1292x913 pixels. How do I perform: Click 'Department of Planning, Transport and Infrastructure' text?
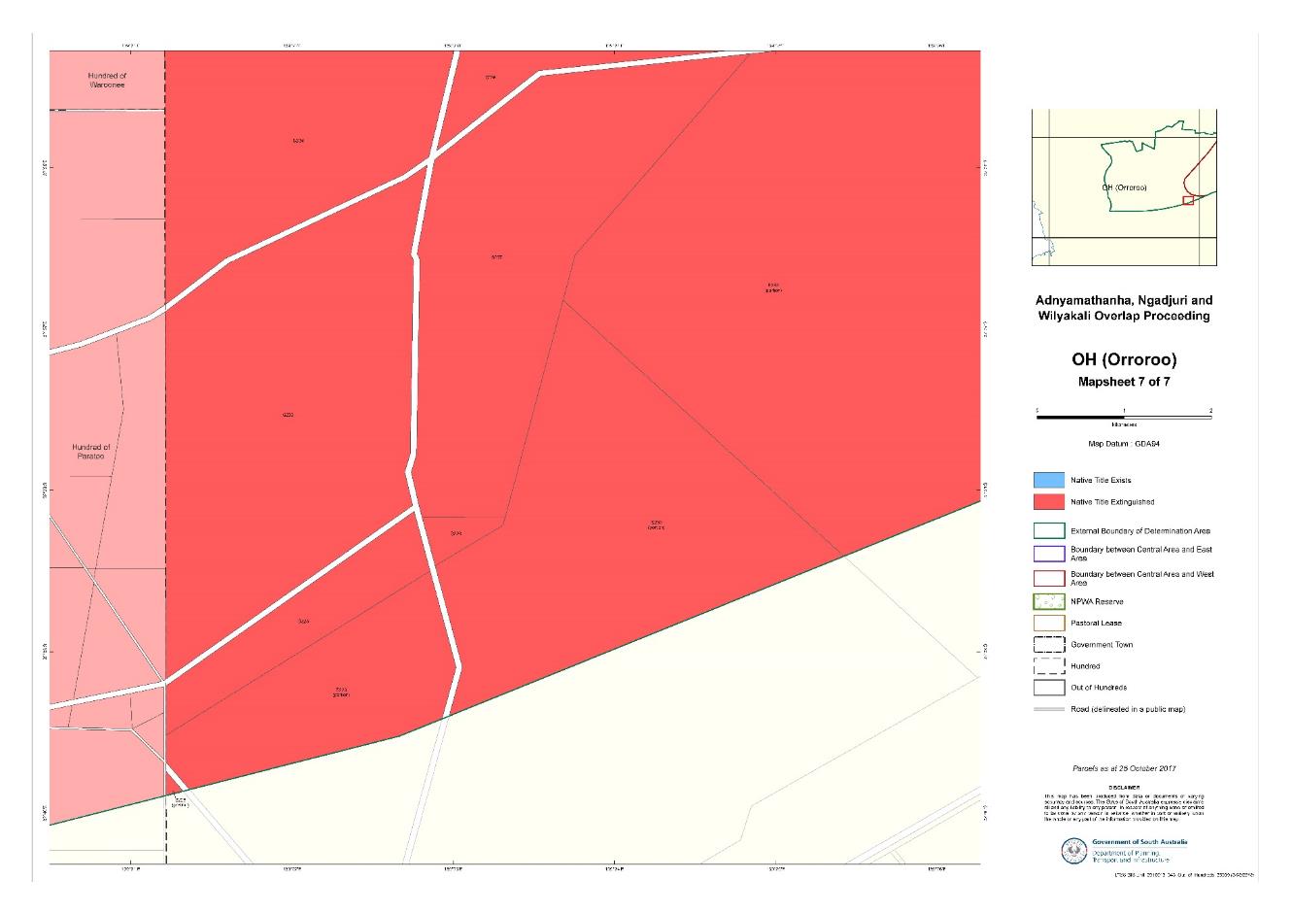pyautogui.click(x=1131, y=856)
